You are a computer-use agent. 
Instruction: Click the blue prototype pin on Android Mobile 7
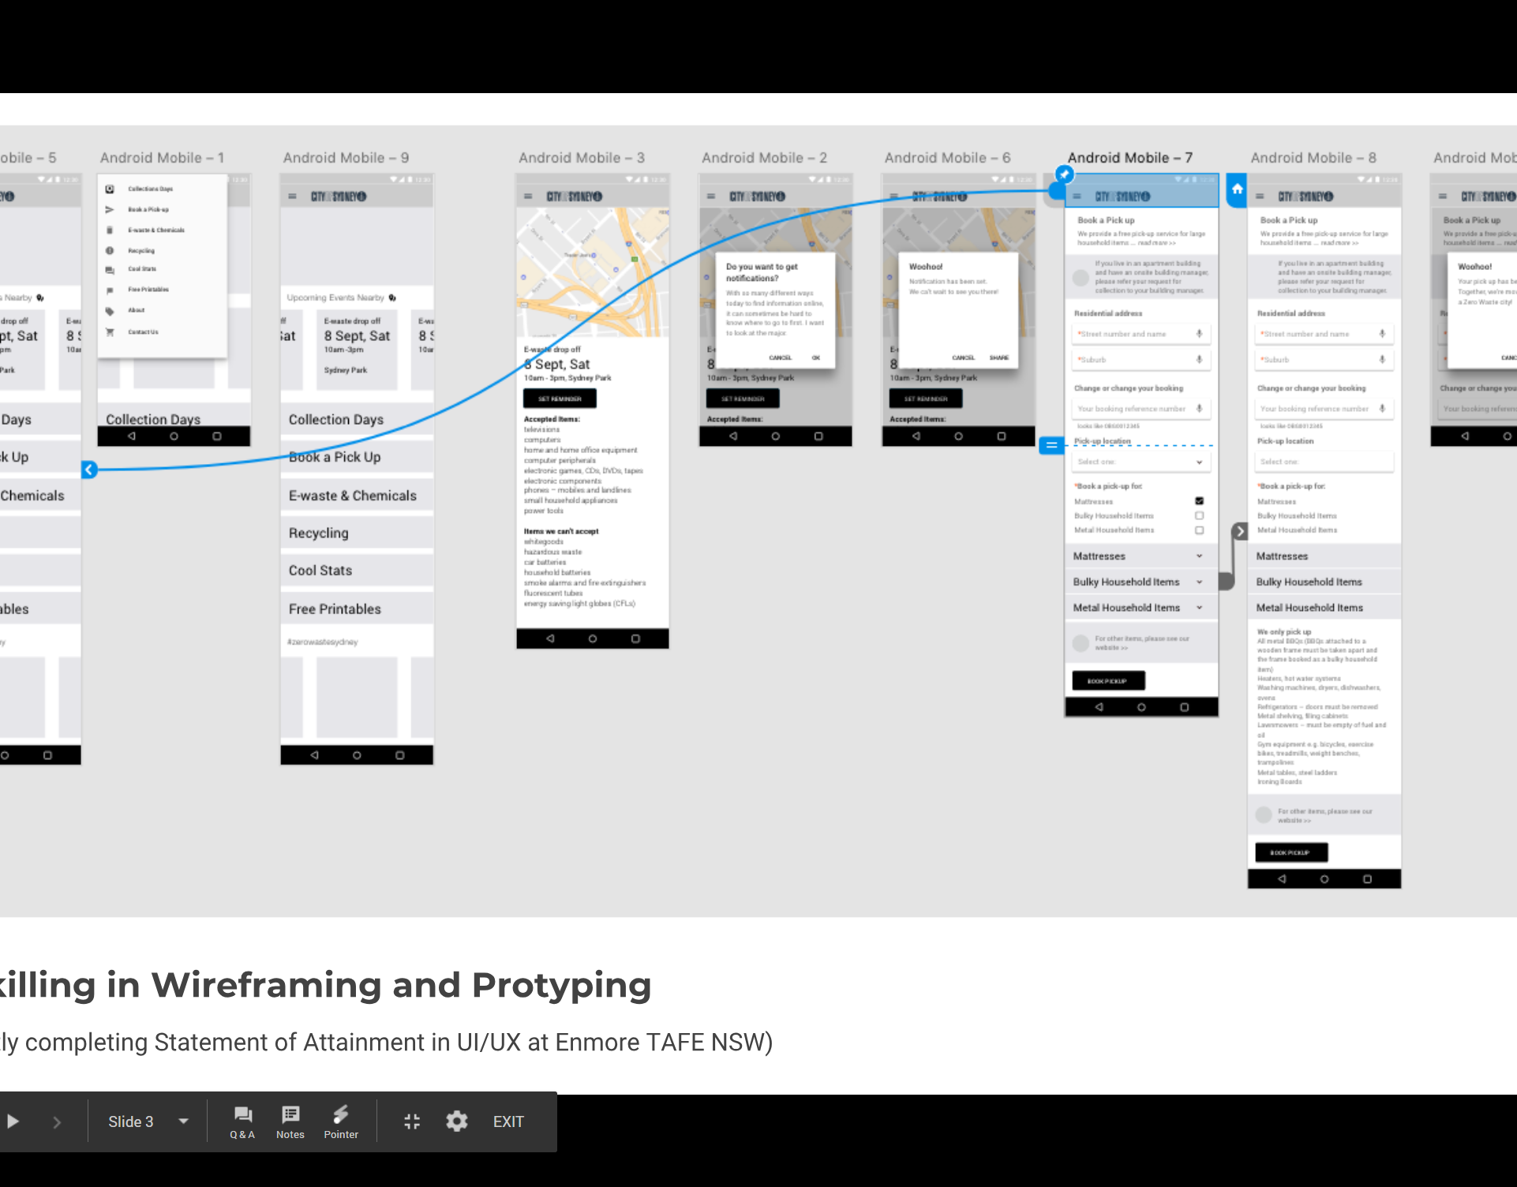[1064, 174]
